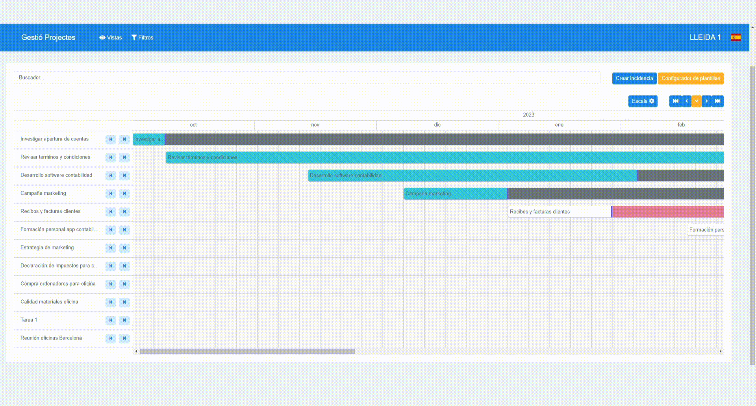Jump to end of Reunión oficinas Barcelona
This screenshot has height=406, width=756.
124,338
